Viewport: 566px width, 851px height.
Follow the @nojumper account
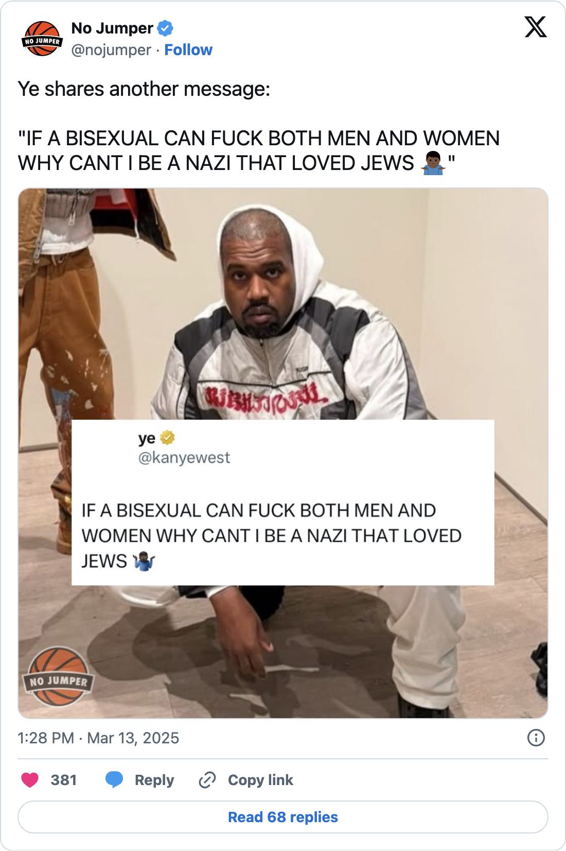click(x=188, y=50)
